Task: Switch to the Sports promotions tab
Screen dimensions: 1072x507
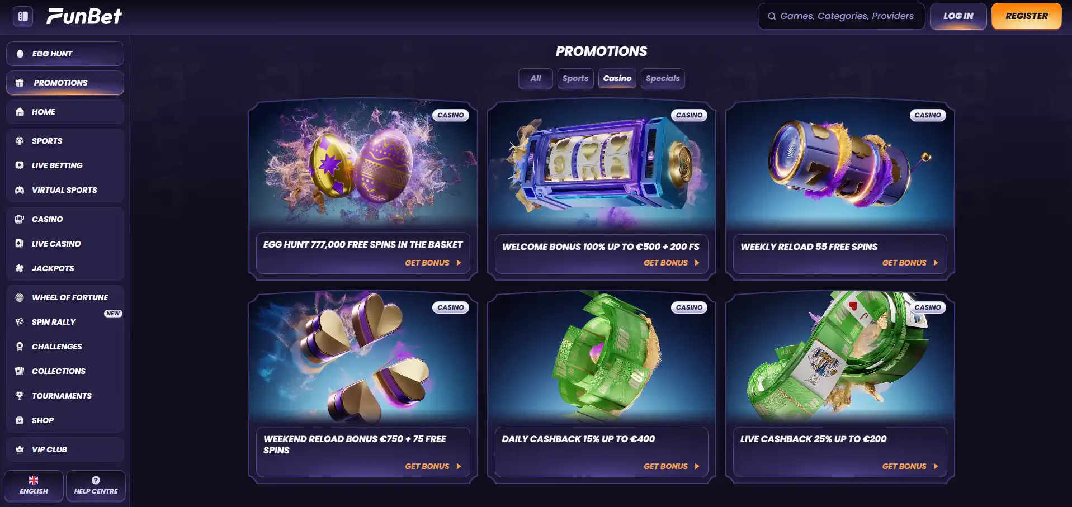Action: click(x=575, y=78)
